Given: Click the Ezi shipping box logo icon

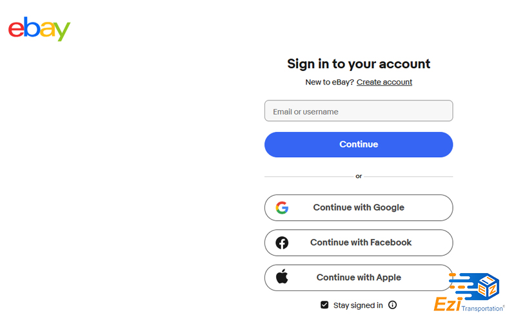Looking at the screenshot, I should (474, 286).
